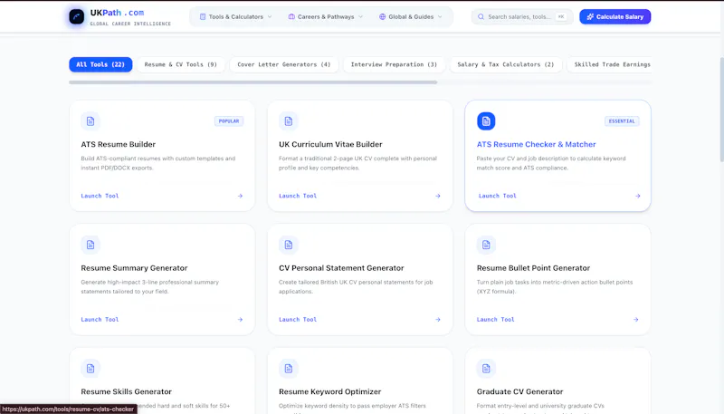Expand the Careers & Pathways dropdown chevron
The image size is (724, 414).
(360, 16)
